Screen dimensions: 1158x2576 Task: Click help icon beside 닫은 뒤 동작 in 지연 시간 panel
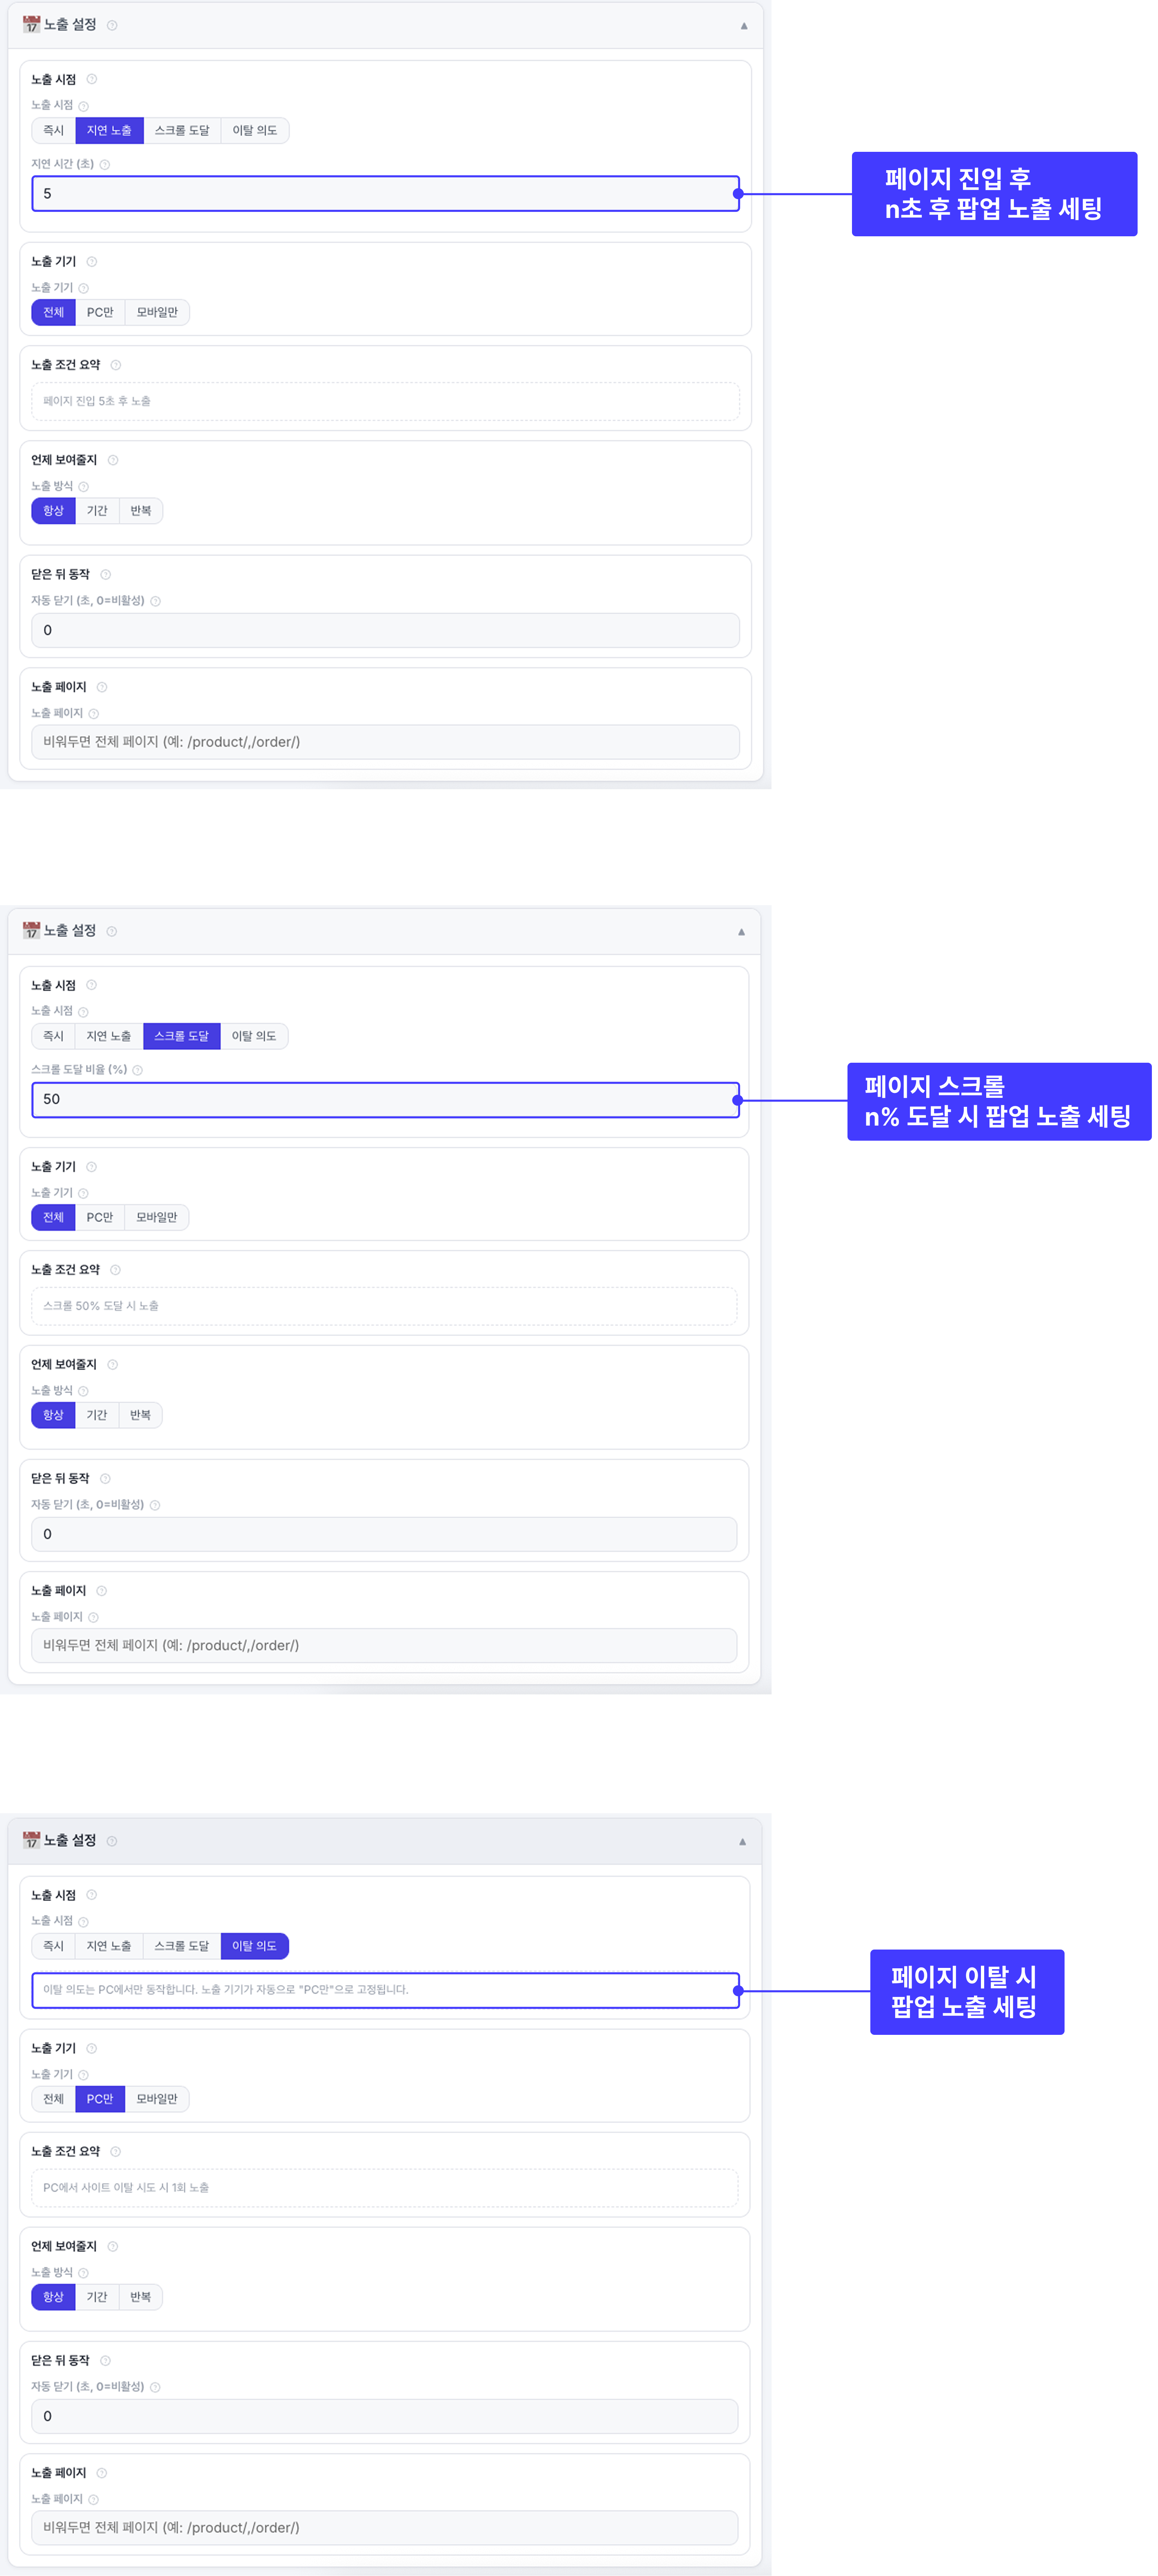(x=106, y=575)
